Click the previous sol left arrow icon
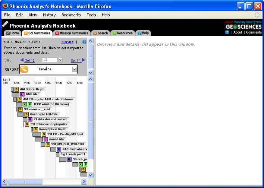Image resolution: width=264 pixels, height=188 pixels. tap(22, 60)
